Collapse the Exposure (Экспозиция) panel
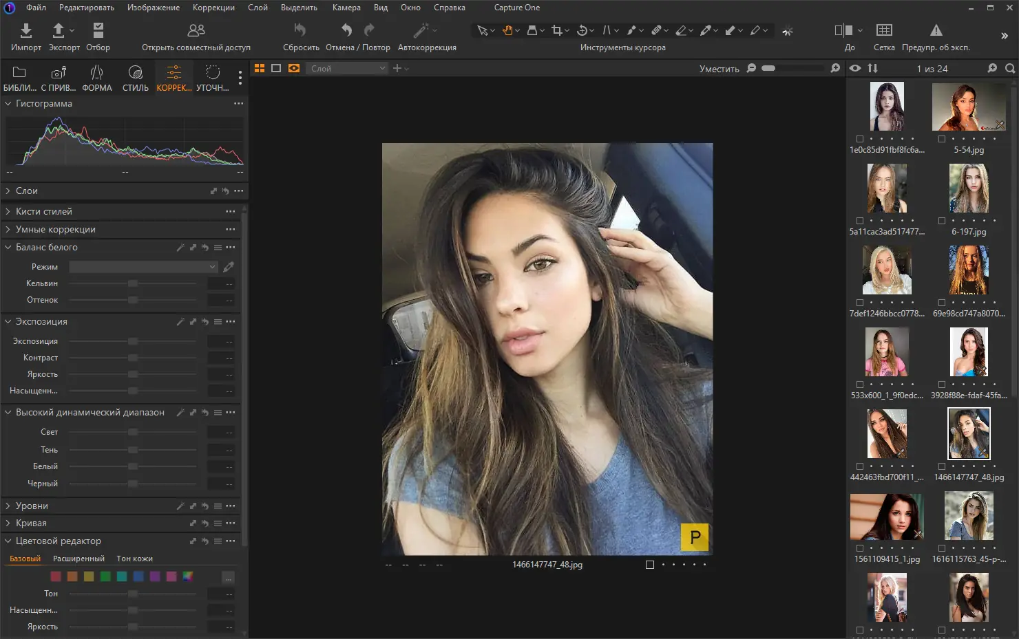This screenshot has height=639, width=1019. pyautogui.click(x=8, y=321)
